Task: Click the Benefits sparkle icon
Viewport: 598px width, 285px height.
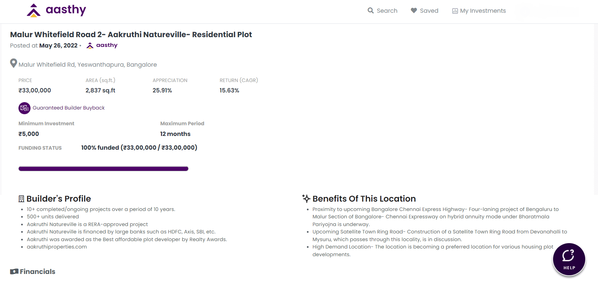Action: 306,198
